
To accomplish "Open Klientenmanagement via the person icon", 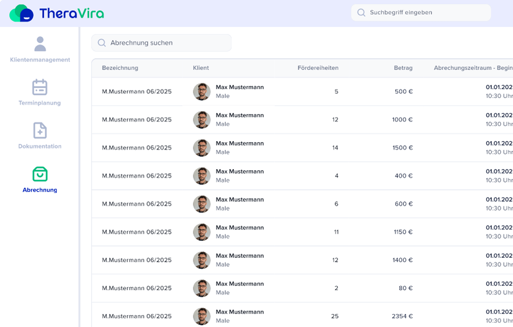I will click(40, 44).
